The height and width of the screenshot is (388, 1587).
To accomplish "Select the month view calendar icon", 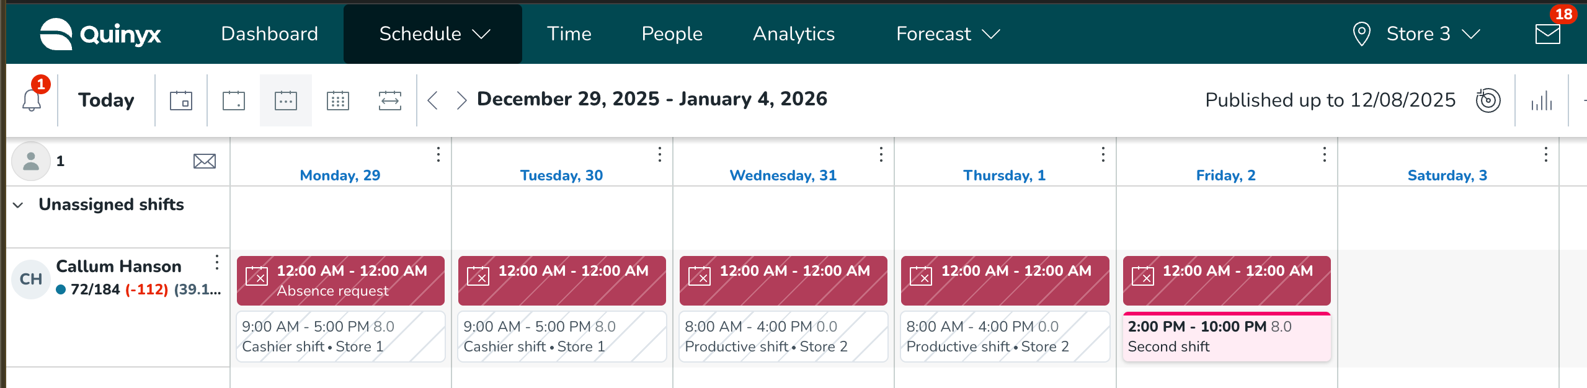I will pos(338,100).
